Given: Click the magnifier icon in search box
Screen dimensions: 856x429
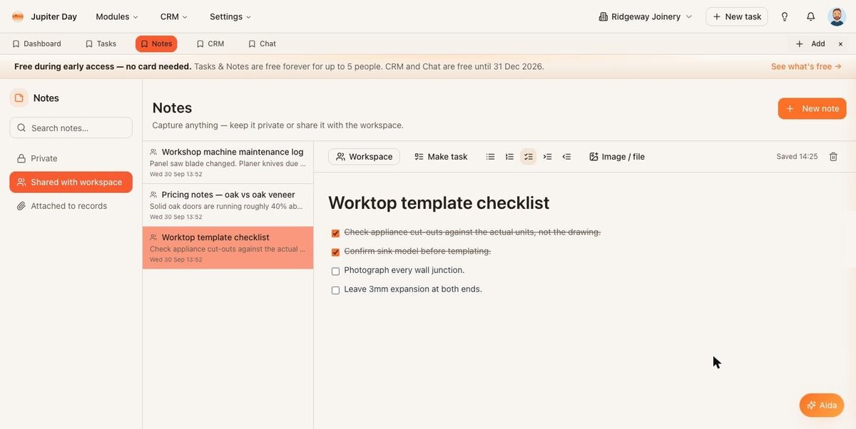Looking at the screenshot, I should tap(22, 128).
